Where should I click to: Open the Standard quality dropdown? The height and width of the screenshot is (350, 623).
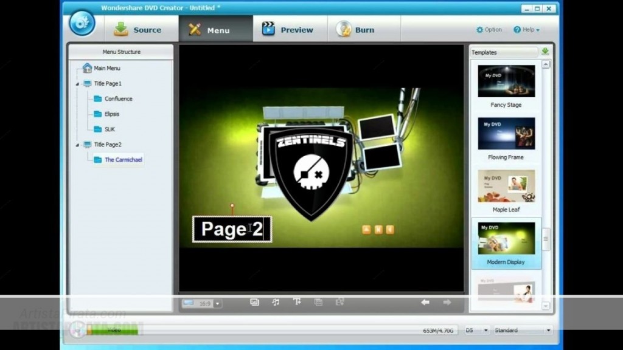(523, 330)
